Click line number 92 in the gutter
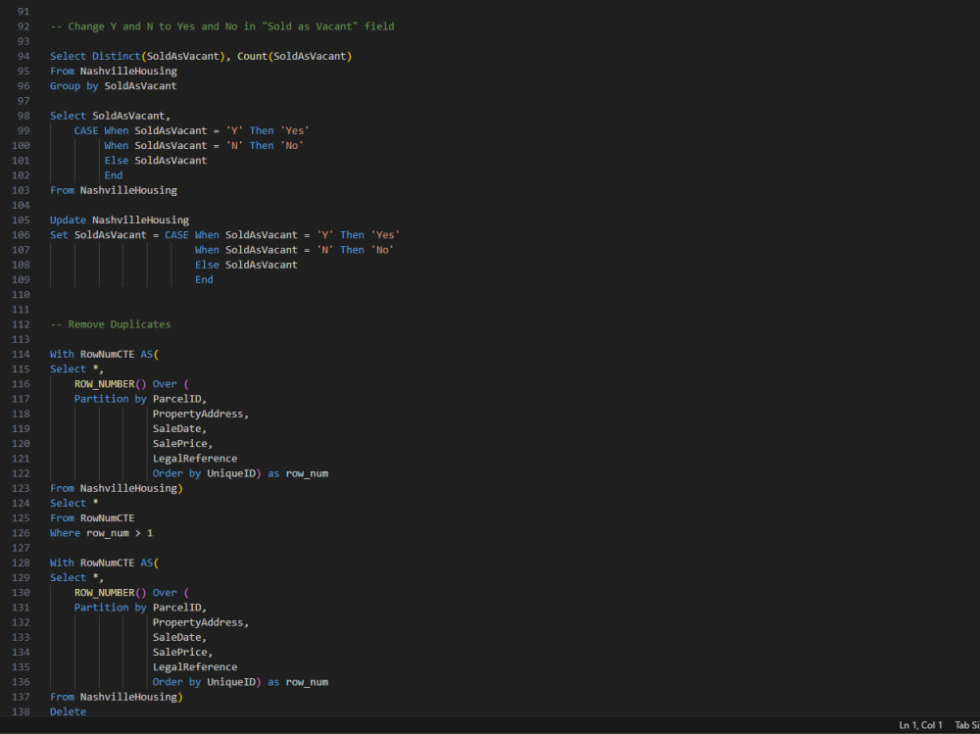 [24, 26]
